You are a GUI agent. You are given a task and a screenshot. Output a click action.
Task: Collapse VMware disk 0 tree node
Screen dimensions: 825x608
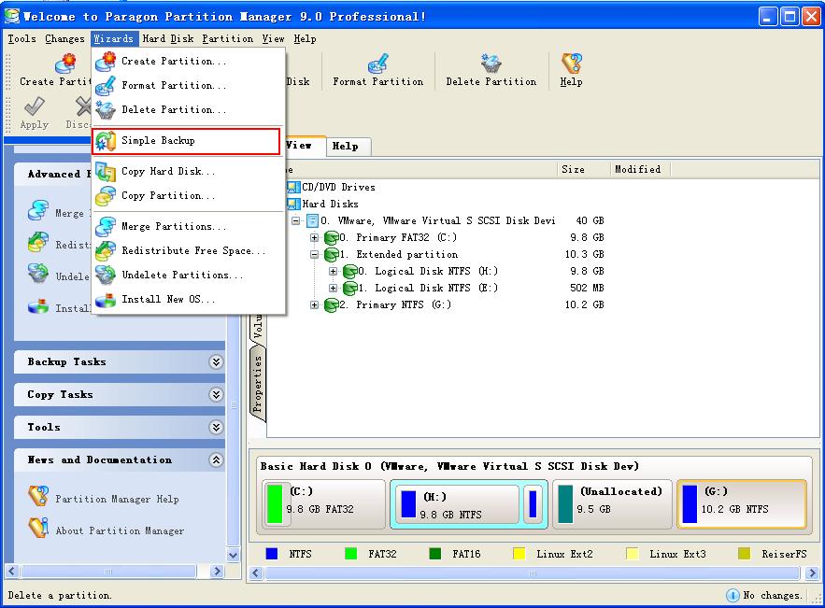(295, 221)
